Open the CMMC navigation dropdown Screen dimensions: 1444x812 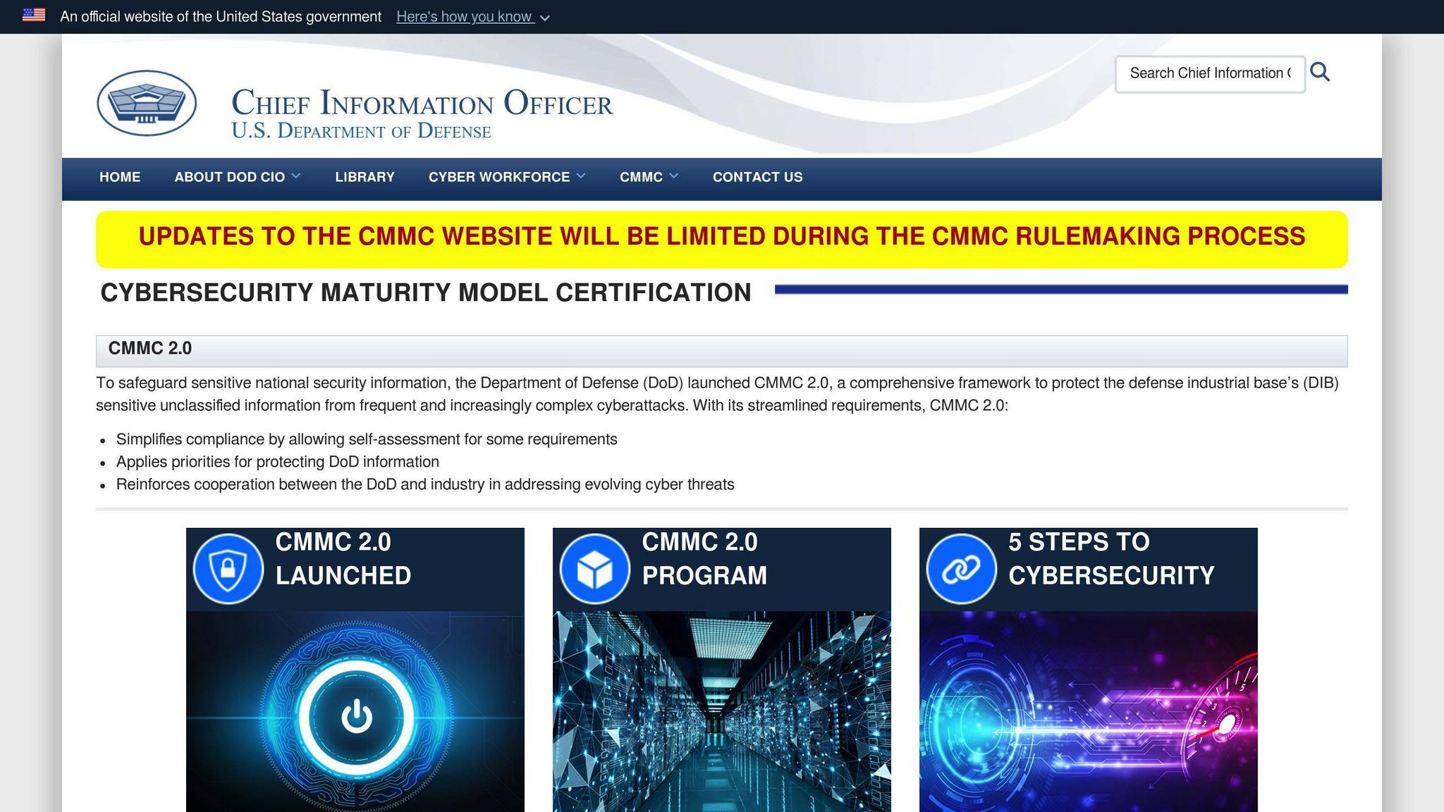click(x=648, y=177)
